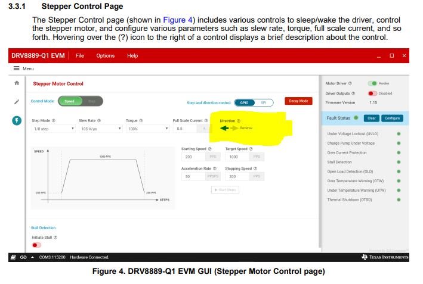Open the File menu
The width and height of the screenshot is (423, 284).
80,56
